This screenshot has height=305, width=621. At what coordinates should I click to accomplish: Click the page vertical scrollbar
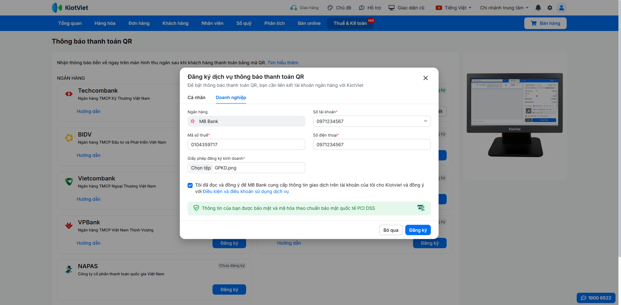[x=619, y=129]
